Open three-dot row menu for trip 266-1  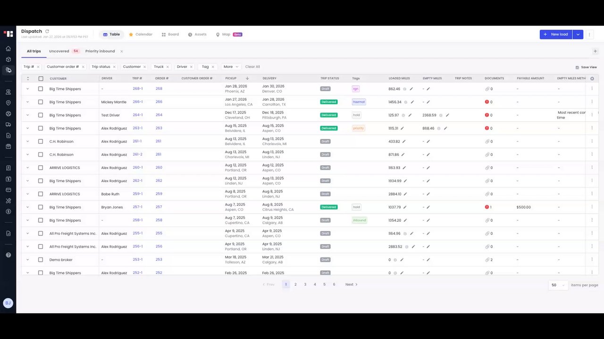coord(592,102)
